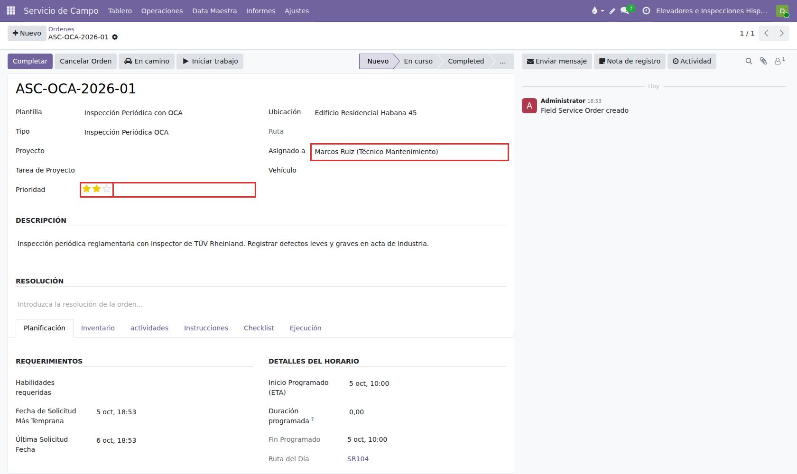797x474 pixels.
Task: Click Enviar mensaje button
Action: (x=557, y=61)
